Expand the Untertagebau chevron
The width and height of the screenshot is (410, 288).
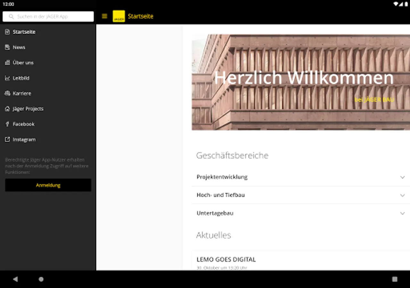[x=402, y=213]
